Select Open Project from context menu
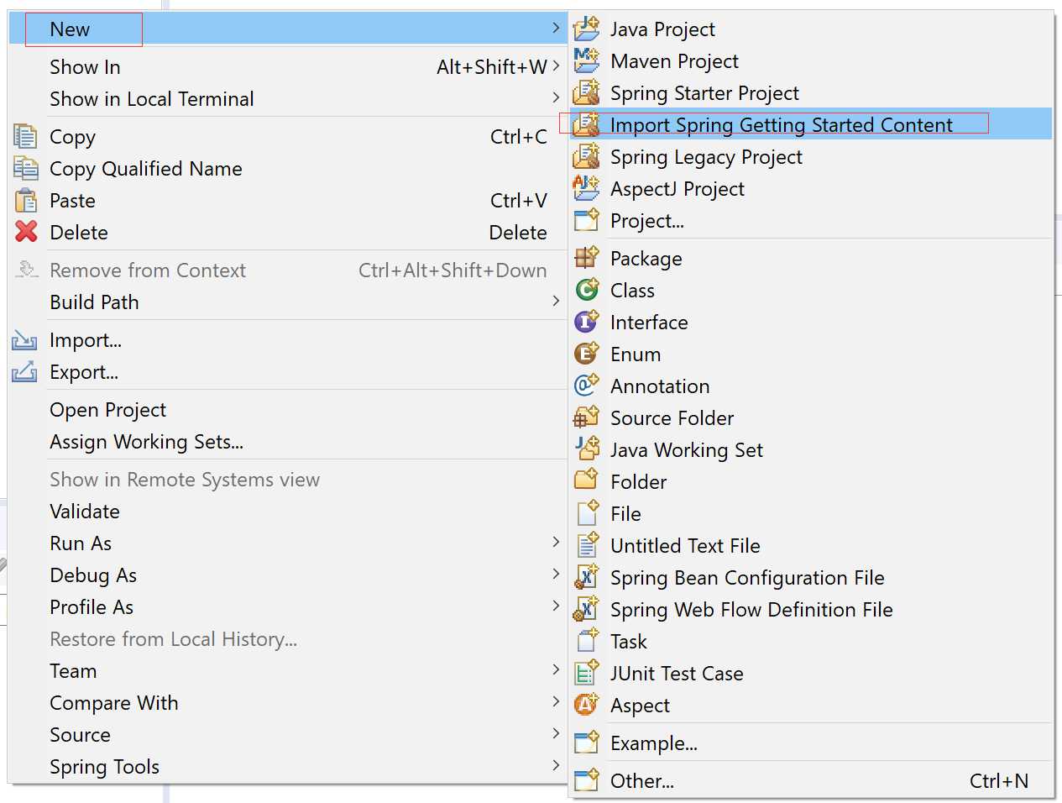 point(288,410)
